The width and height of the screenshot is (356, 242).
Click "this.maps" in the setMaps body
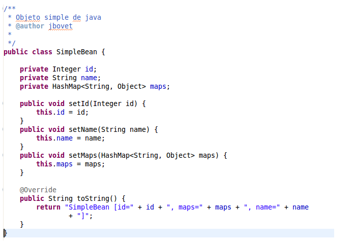pyautogui.click(x=54, y=164)
